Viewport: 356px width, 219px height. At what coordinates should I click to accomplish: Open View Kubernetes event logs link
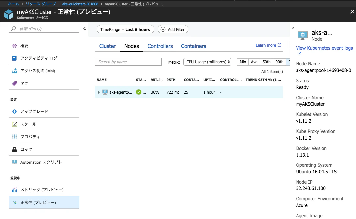pos(324,48)
